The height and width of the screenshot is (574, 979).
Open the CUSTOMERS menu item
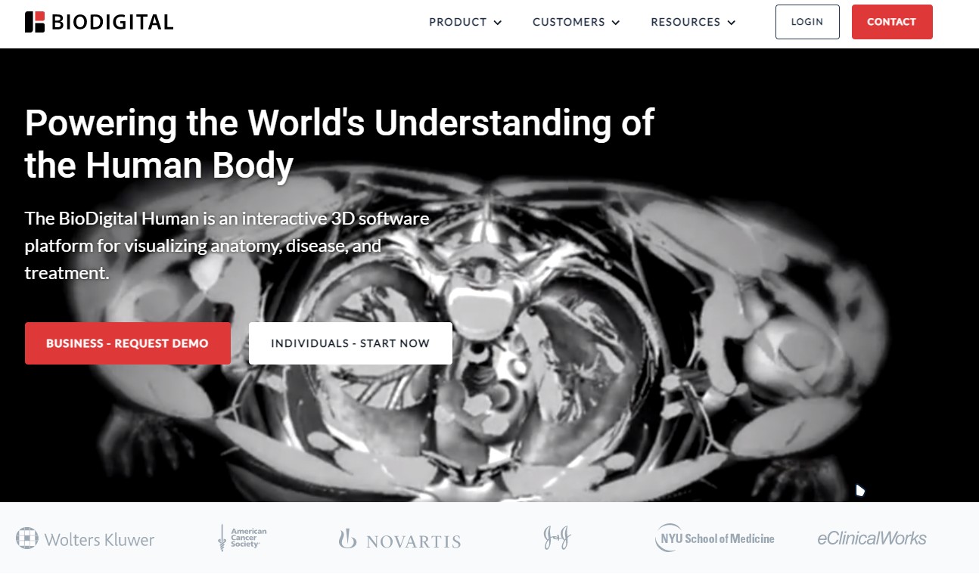tap(568, 22)
